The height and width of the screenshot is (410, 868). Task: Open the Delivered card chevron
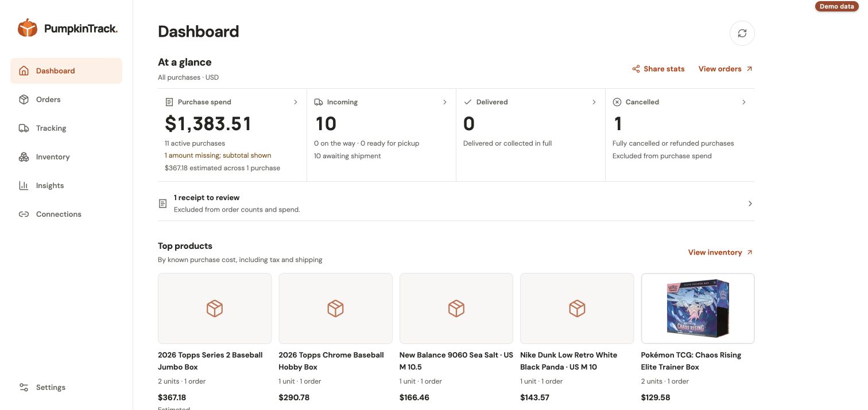pyautogui.click(x=594, y=102)
